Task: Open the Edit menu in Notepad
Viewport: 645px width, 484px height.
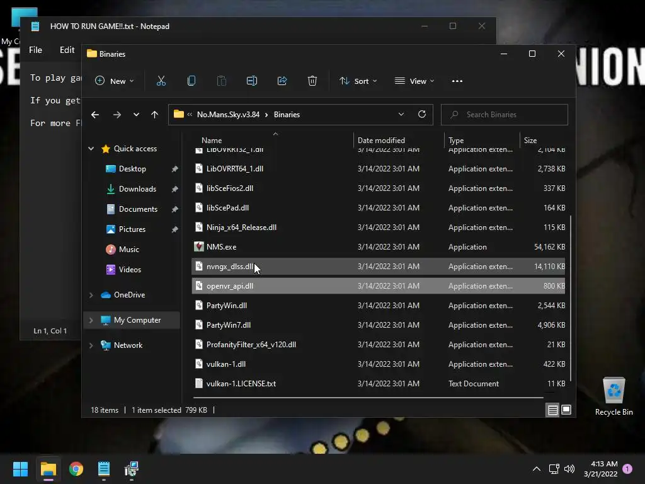Action: (x=67, y=50)
